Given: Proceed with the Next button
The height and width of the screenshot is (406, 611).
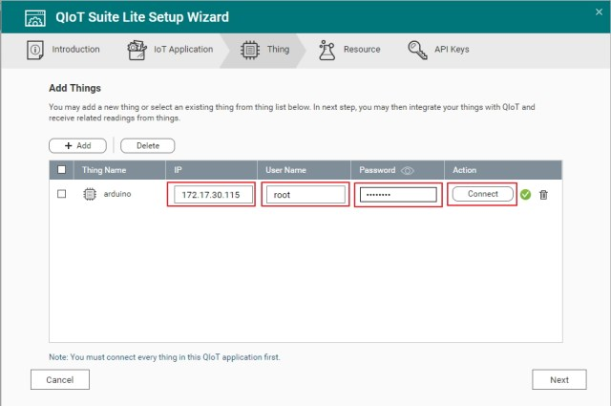Looking at the screenshot, I should pos(558,379).
